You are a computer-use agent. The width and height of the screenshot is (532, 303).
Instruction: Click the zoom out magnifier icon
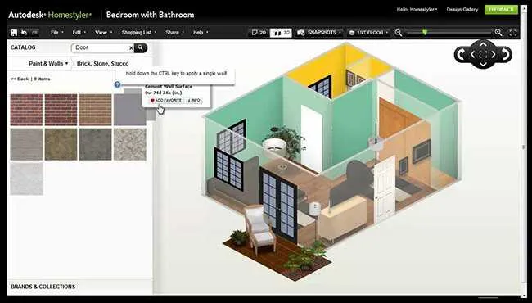399,33
